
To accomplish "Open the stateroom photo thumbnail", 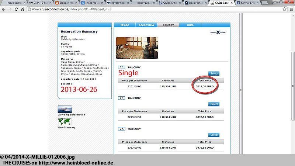I will point(137,48).
